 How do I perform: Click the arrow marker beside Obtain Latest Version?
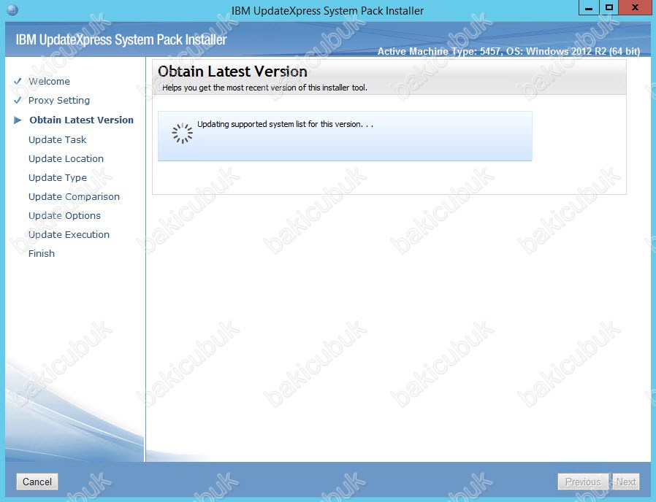click(17, 120)
